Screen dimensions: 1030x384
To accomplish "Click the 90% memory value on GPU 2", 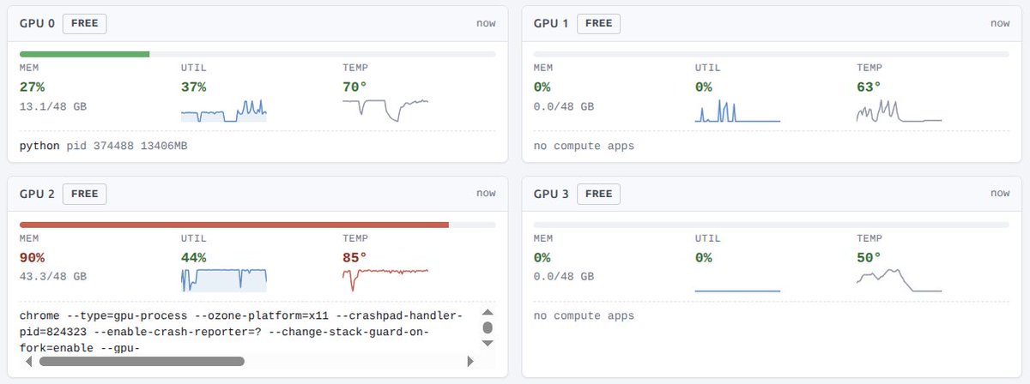I will click(x=32, y=257).
